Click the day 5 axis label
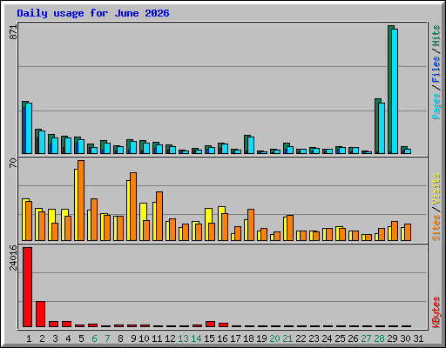Screen dimensions: 446x348 click(81, 338)
